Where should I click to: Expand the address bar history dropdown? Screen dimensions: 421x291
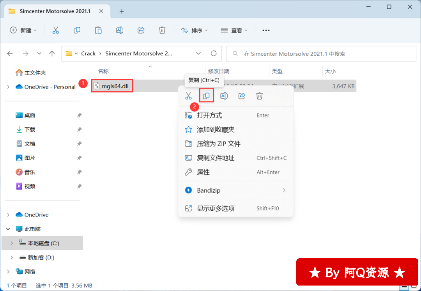pyautogui.click(x=198, y=53)
